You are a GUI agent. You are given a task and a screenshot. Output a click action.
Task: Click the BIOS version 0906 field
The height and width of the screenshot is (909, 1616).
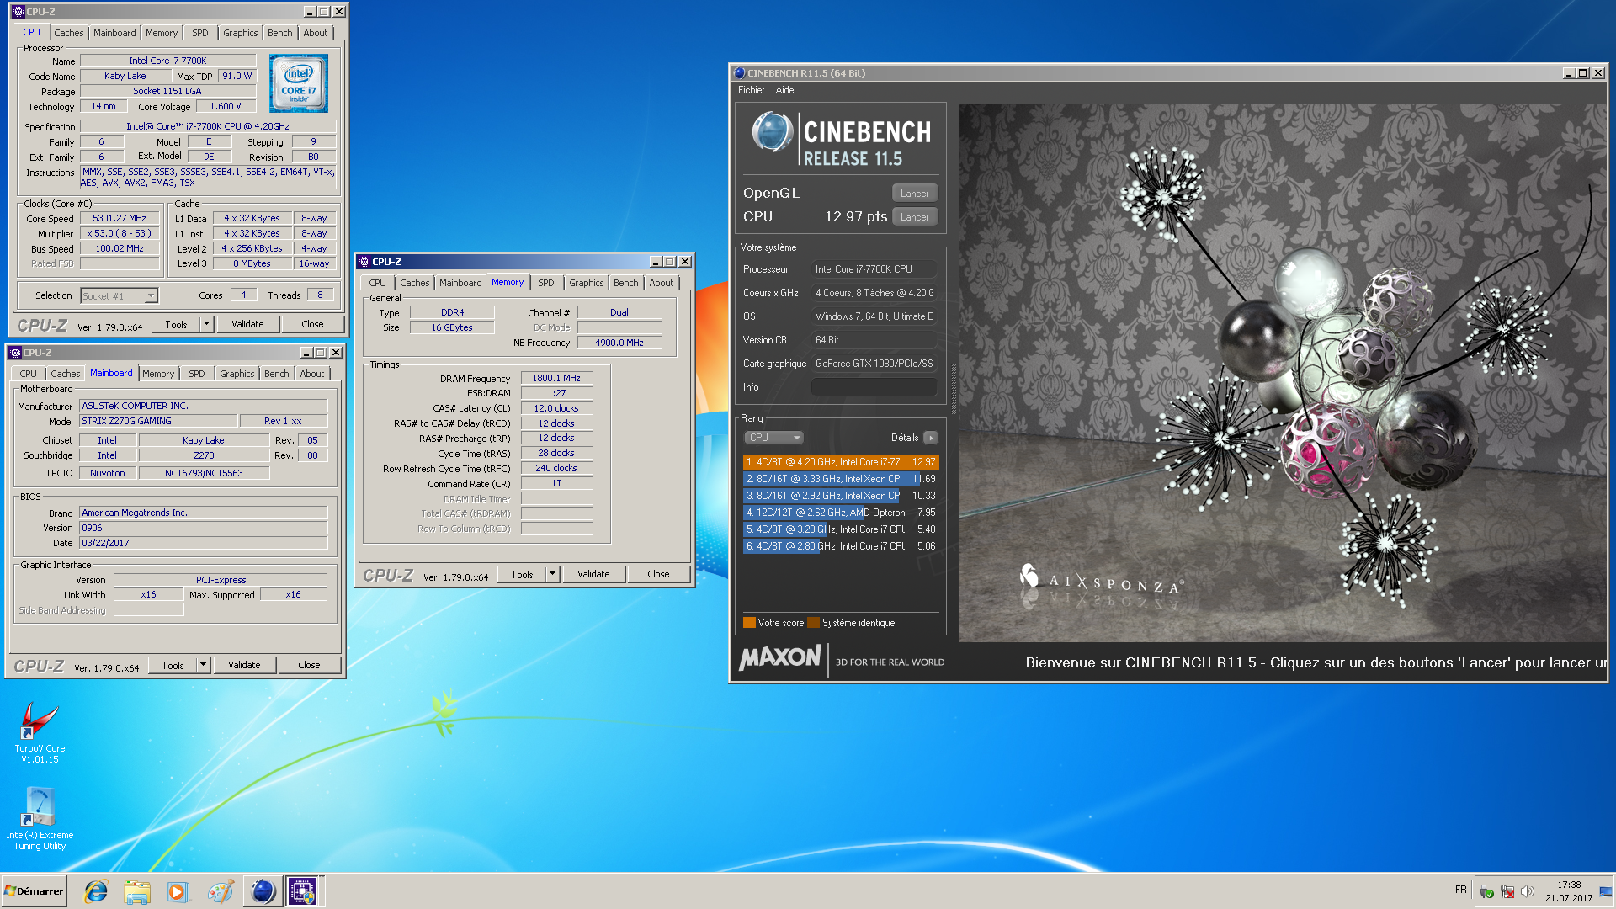click(204, 528)
